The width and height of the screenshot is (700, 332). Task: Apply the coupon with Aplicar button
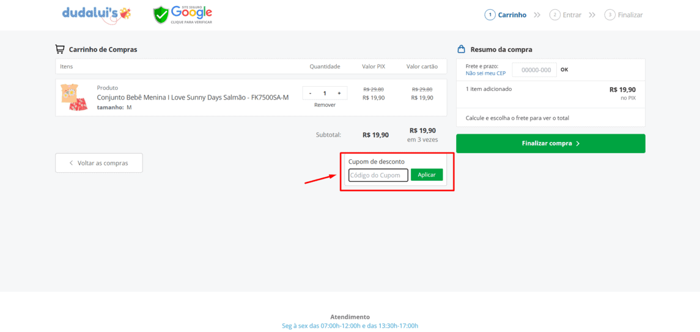pos(426,175)
